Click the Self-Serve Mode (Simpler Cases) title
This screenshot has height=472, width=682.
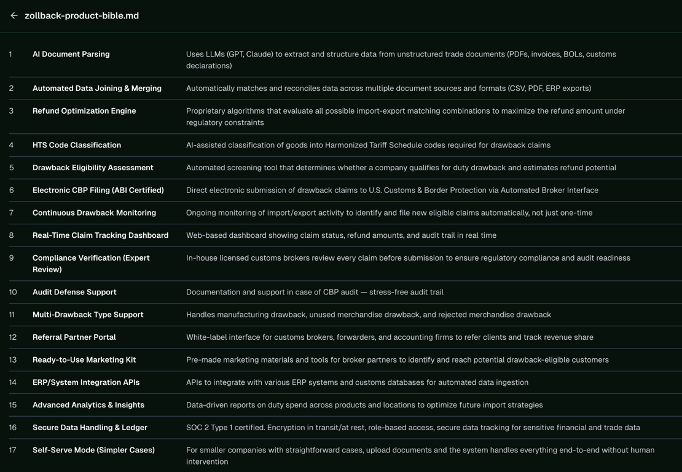(x=93, y=450)
